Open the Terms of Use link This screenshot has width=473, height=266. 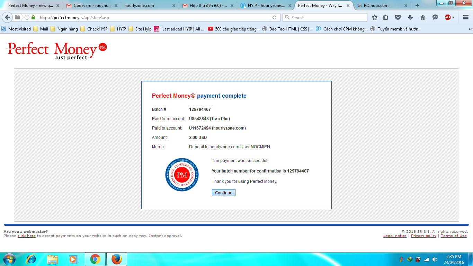point(454,236)
